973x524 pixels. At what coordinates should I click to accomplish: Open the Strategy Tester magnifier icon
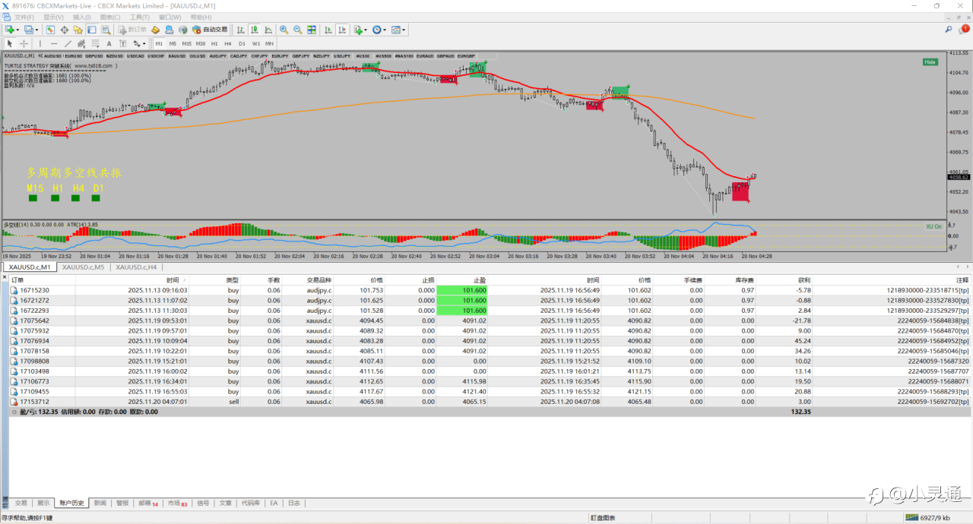pos(106,30)
